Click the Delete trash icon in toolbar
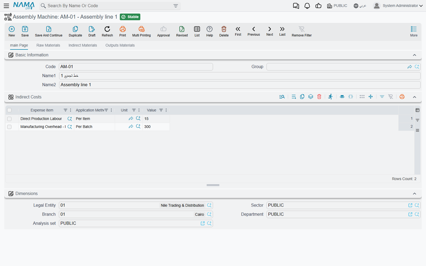Screen dimensions: 426x266 click(x=224, y=29)
